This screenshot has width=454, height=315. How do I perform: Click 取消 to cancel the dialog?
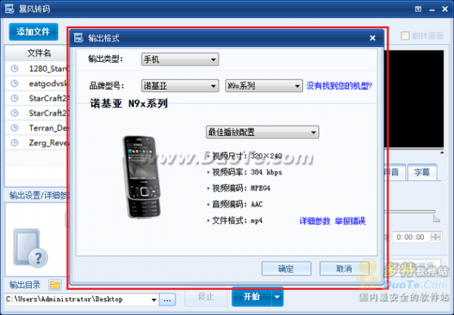point(344,269)
